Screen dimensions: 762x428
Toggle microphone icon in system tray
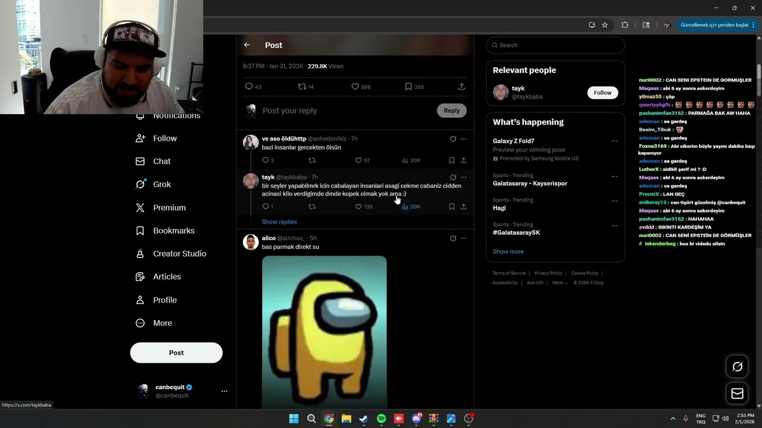(685, 418)
